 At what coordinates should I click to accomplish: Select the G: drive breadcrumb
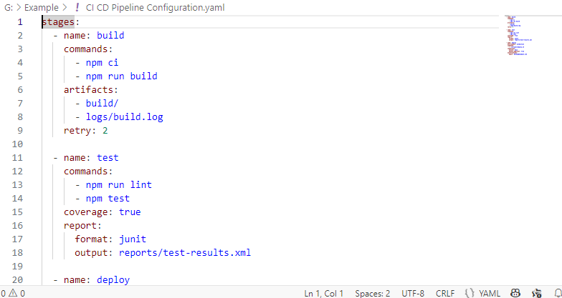9,7
